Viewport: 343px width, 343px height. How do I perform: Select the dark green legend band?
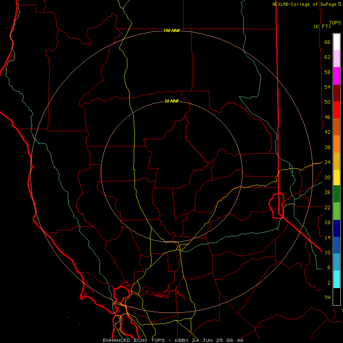[337, 194]
